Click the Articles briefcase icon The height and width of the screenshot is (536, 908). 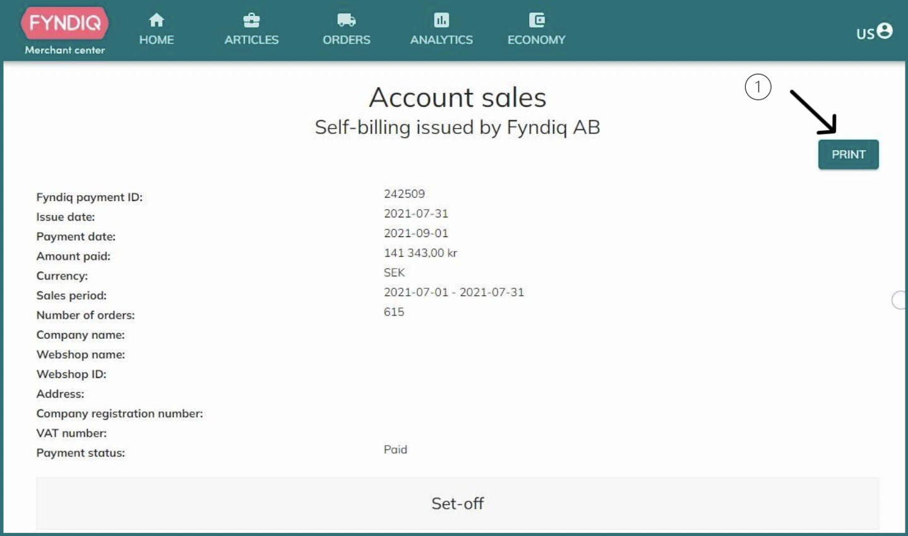pyautogui.click(x=251, y=20)
